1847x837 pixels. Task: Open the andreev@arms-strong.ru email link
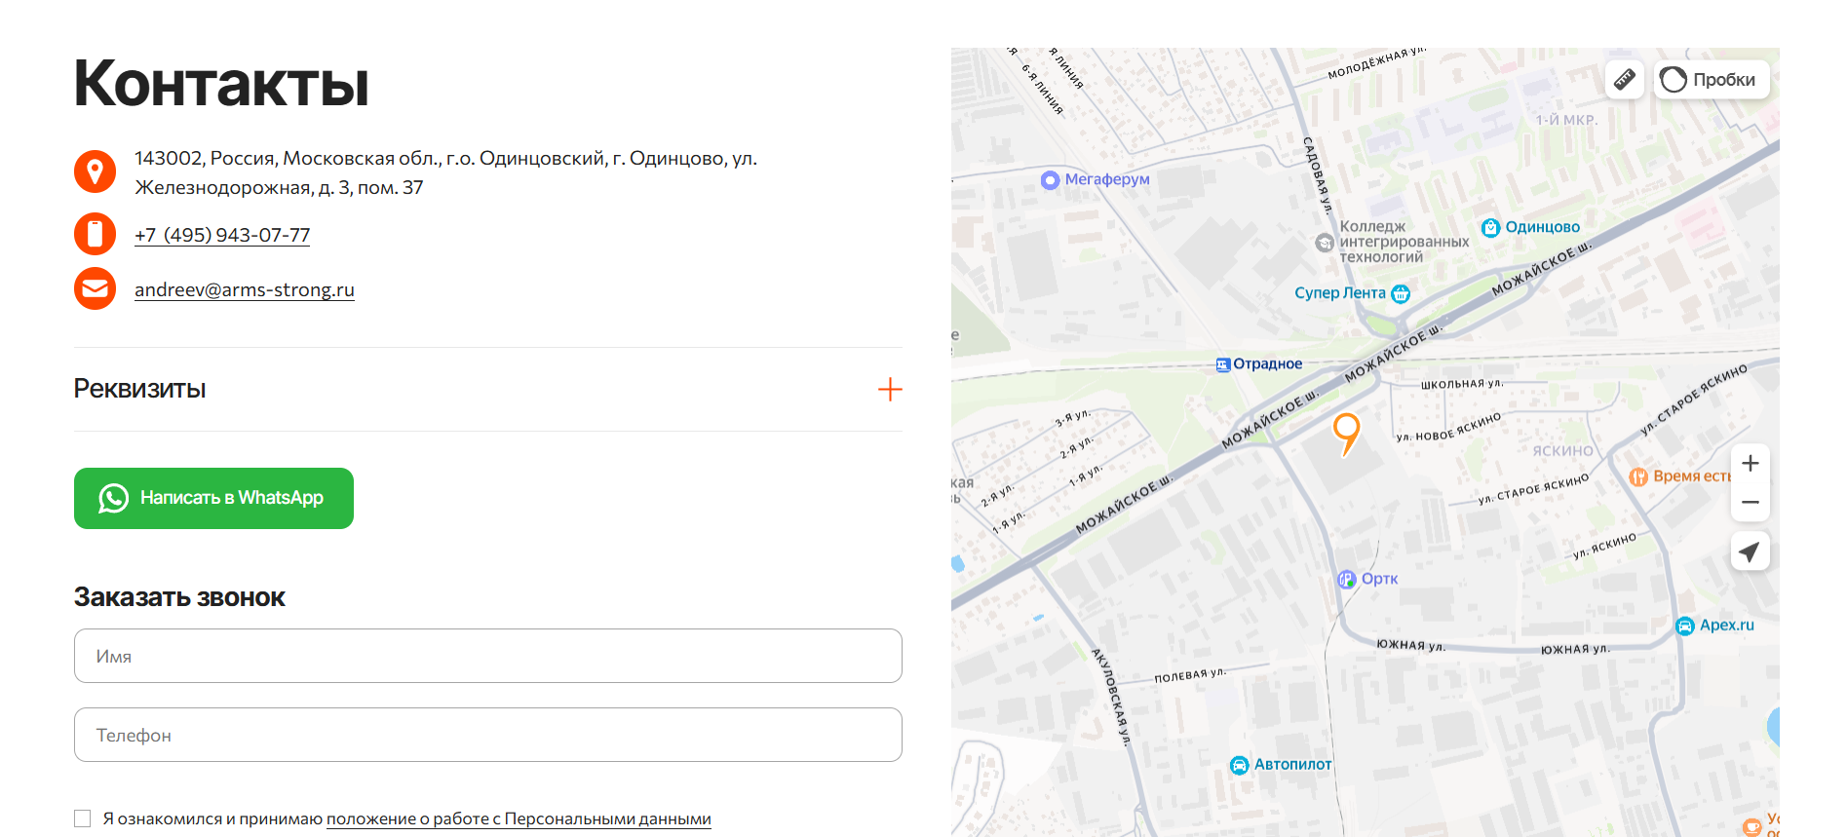pos(244,289)
